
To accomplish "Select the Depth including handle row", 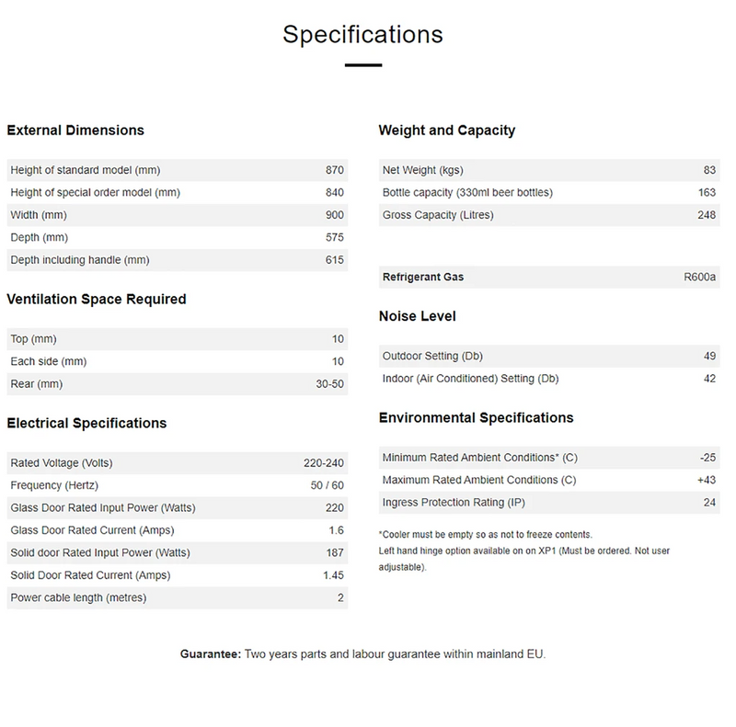I will pos(177,260).
